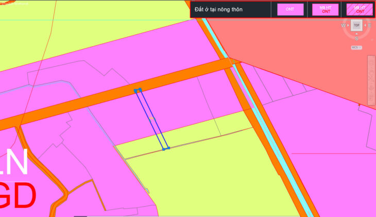Click the plain ONT legend swatch
376x217 pixels.
(290, 9)
